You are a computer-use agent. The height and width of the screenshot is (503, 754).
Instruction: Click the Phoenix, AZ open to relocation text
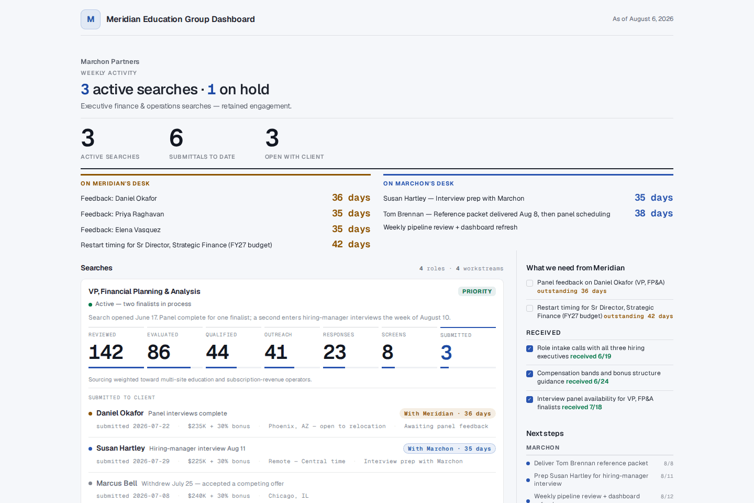tap(327, 427)
